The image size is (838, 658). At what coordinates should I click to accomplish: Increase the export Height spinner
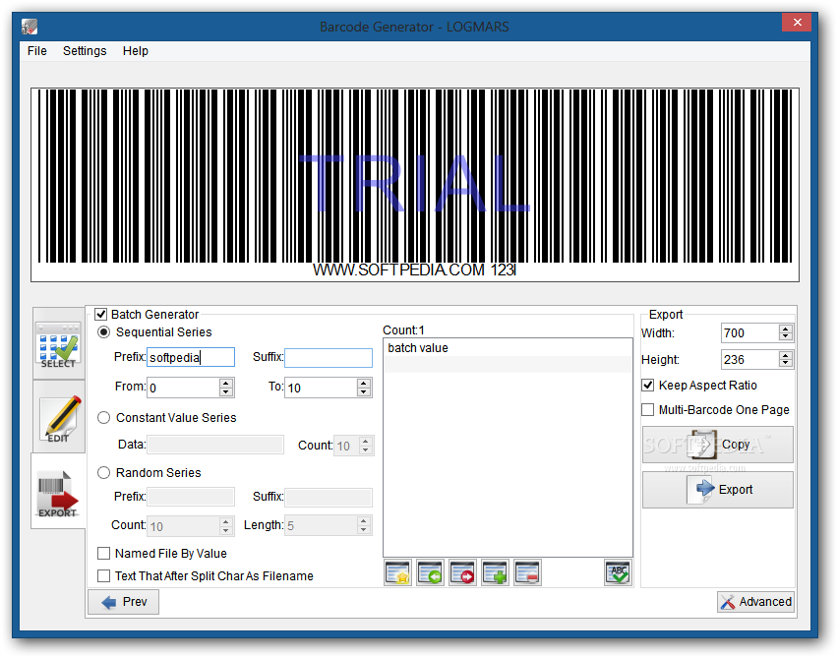[785, 355]
